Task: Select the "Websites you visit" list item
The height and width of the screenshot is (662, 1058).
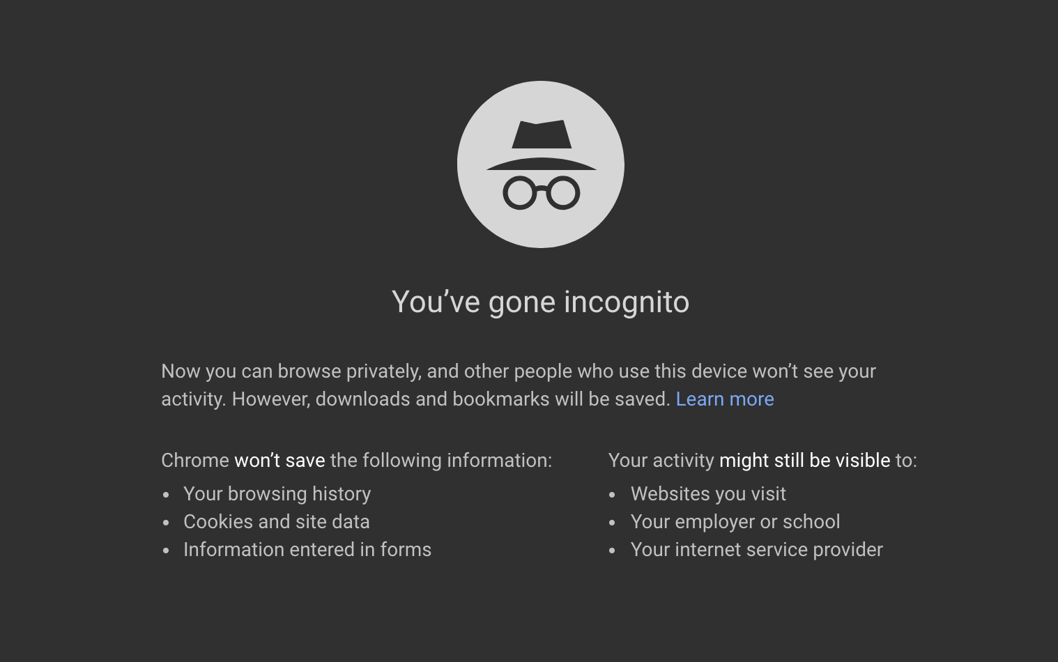Action: point(708,494)
